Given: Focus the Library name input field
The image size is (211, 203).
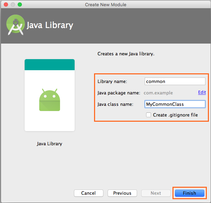Looking at the screenshot, I should (x=175, y=81).
